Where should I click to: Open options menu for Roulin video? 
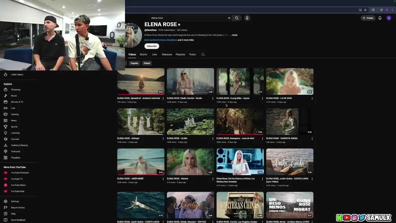[x=213, y=98]
